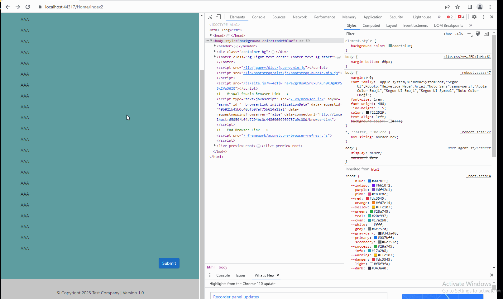Select body in the breadcrumb bar
The height and width of the screenshot is (299, 503).
(x=223, y=267)
